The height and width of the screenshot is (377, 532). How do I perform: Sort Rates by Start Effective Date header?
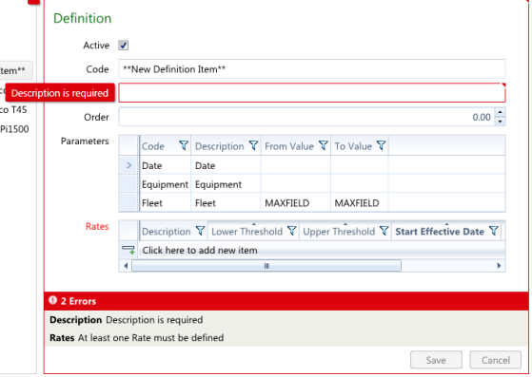(440, 232)
